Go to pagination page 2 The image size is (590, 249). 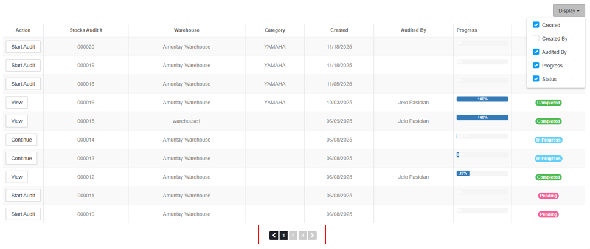(293, 235)
